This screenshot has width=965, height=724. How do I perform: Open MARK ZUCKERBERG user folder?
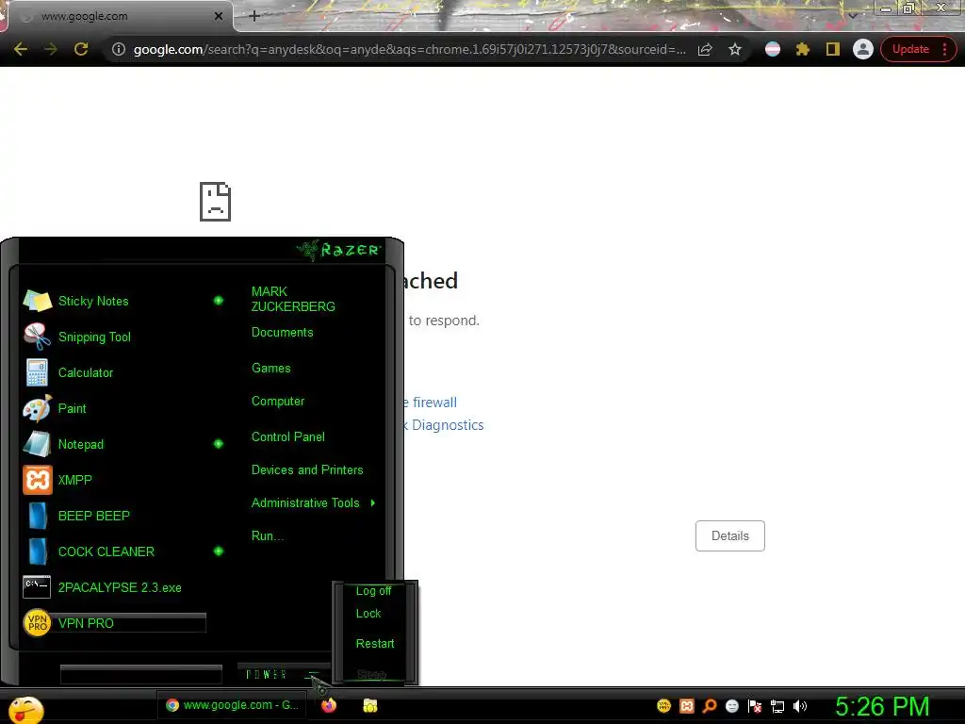[293, 299]
